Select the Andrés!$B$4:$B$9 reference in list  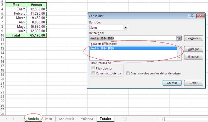(x=133, y=49)
